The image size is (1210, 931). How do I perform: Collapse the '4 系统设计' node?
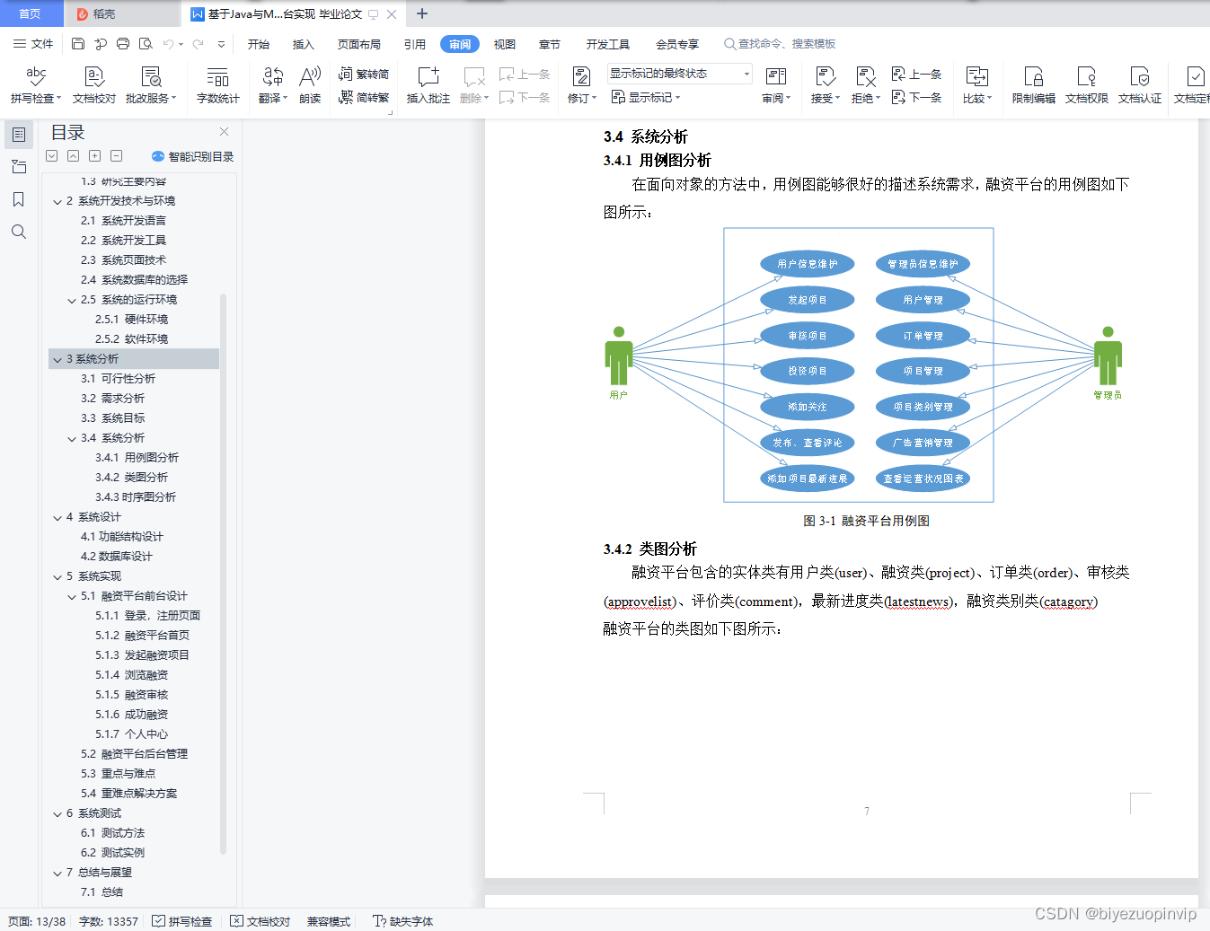(57, 517)
